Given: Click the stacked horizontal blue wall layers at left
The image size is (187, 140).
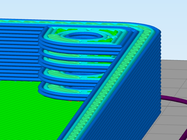Looking at the screenshot, I should (20, 52).
